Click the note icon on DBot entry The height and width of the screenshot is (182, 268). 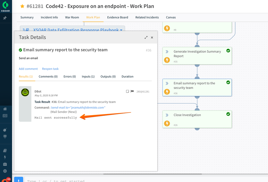[x=127, y=91]
